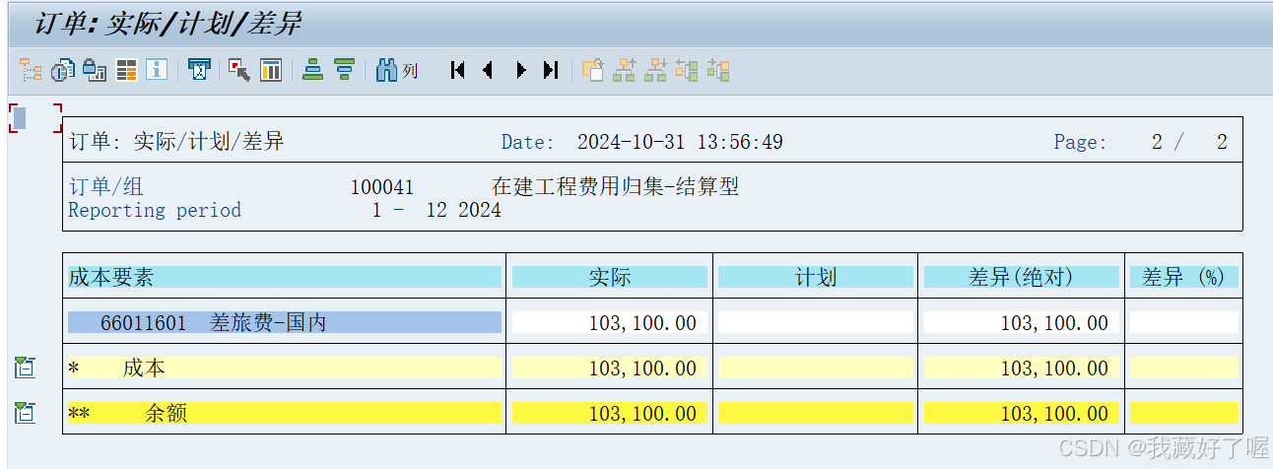Viewport: 1273px width, 469px height.
Task: Select the 成本 subtotal row label
Action: pyautogui.click(x=285, y=368)
